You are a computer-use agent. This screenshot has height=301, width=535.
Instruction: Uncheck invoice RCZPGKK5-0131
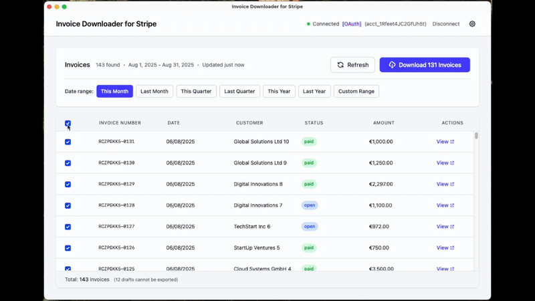68,142
